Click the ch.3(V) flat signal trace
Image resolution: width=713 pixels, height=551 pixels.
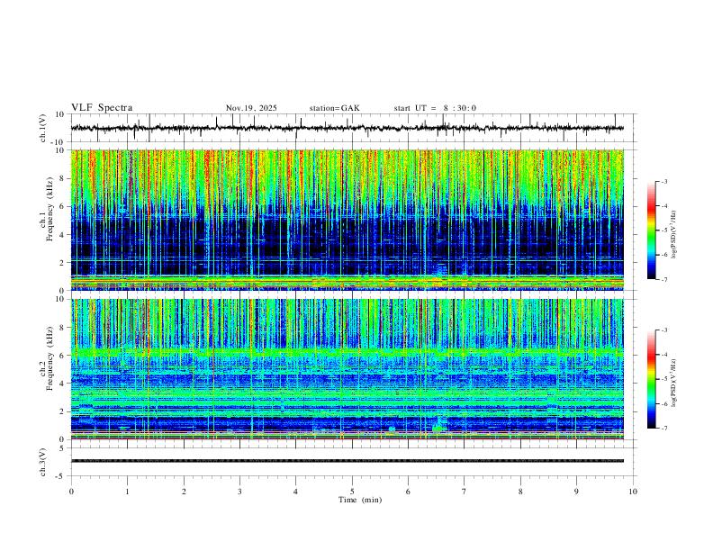point(347,461)
